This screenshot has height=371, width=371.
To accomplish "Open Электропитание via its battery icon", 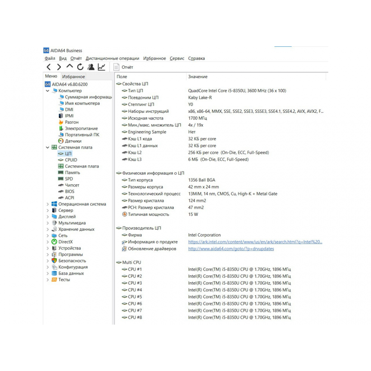I will point(61,128).
